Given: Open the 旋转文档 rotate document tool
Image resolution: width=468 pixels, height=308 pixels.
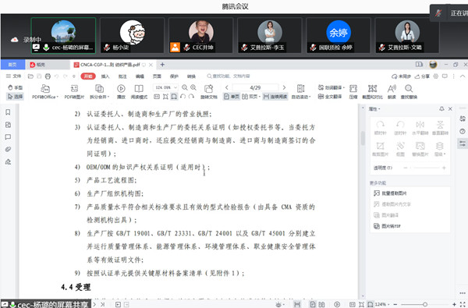Looking at the screenshot, I should [x=208, y=92].
